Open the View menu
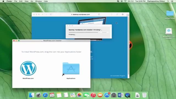Screen dimensions: 176x99 [x=26, y=1]
